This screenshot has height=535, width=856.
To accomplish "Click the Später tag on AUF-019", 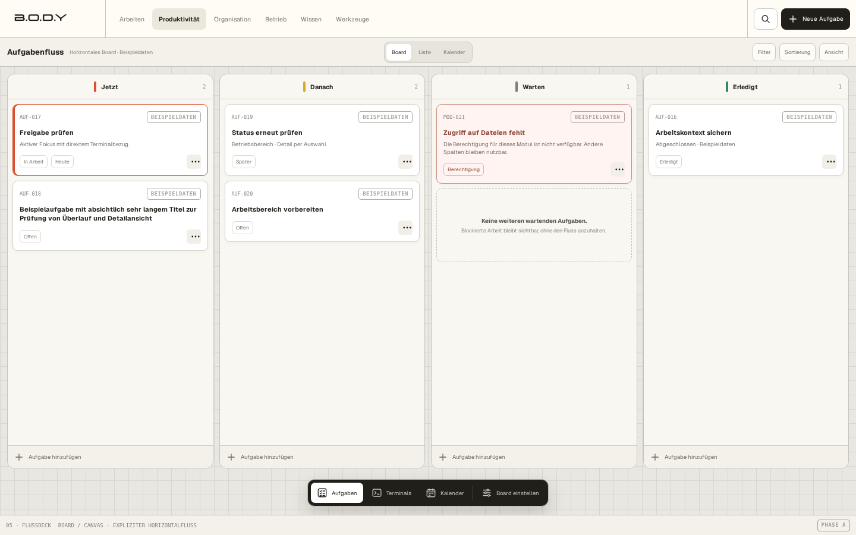I will 244,162.
